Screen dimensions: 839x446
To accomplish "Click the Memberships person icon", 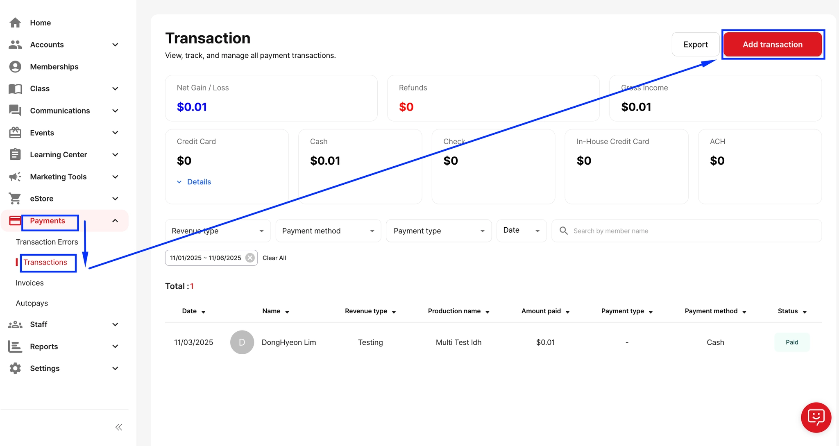I will click(x=15, y=67).
